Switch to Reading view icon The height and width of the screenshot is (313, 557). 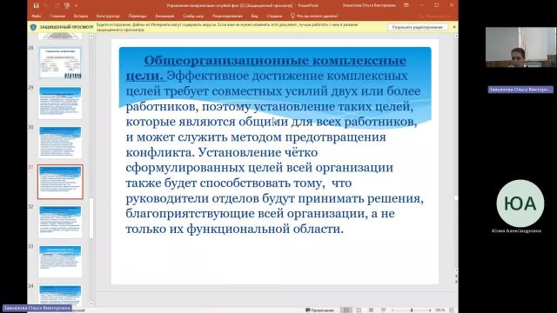click(x=371, y=310)
